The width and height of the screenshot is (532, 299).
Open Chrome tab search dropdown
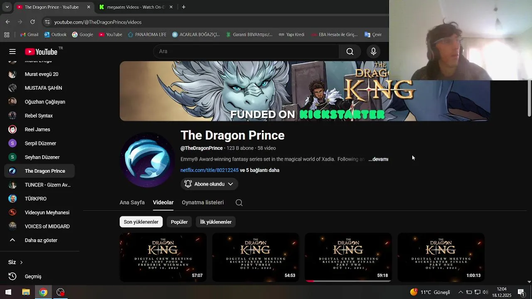tap(7, 7)
